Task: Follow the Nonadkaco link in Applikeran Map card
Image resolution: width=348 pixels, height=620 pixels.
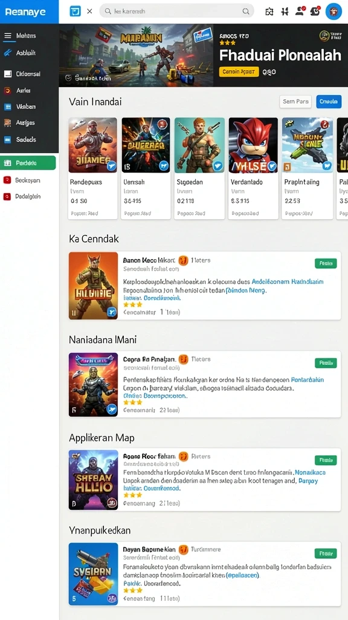Action: point(310,472)
